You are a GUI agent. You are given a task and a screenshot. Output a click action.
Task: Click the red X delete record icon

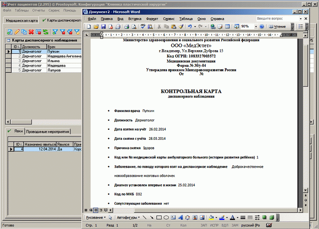click(31, 32)
